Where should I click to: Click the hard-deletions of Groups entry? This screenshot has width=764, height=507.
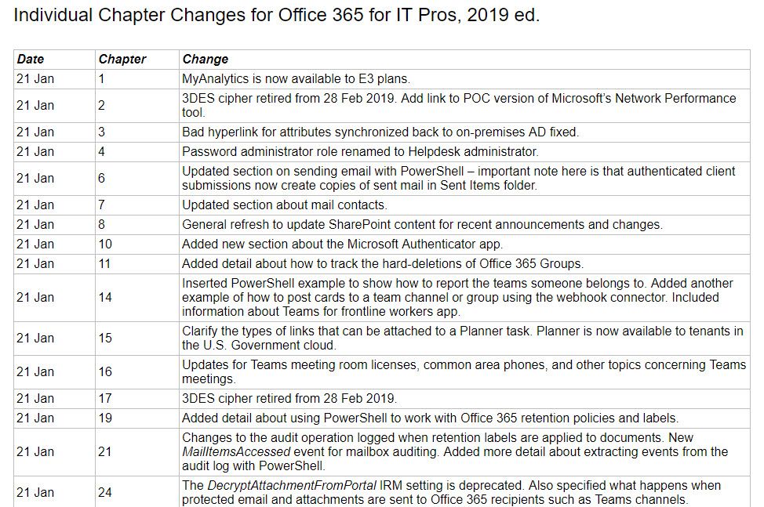point(383,264)
